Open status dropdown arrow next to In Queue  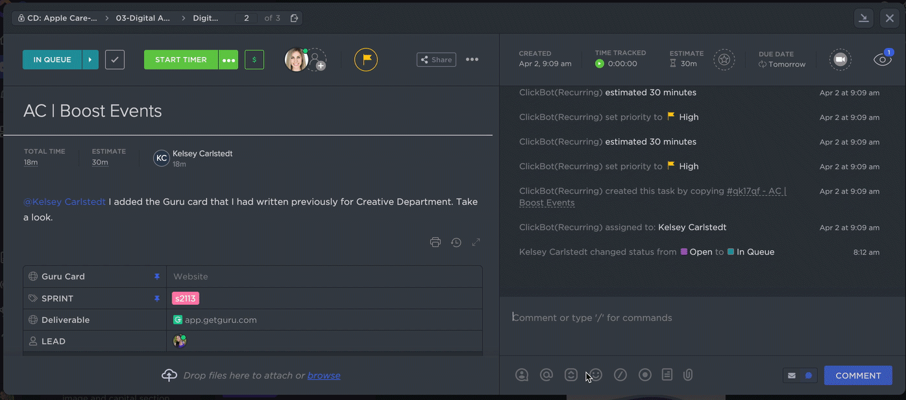point(90,60)
